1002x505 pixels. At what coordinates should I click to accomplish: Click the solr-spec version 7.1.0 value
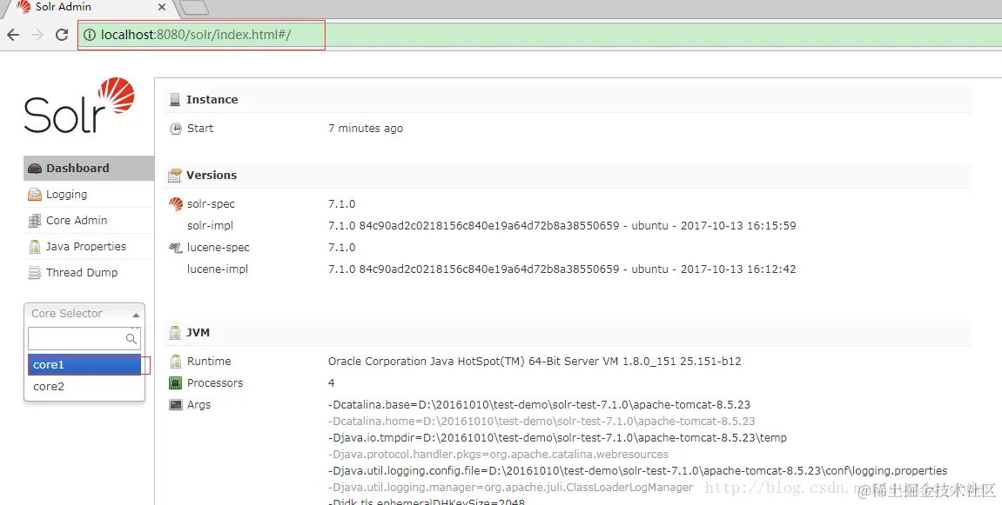[x=342, y=203]
